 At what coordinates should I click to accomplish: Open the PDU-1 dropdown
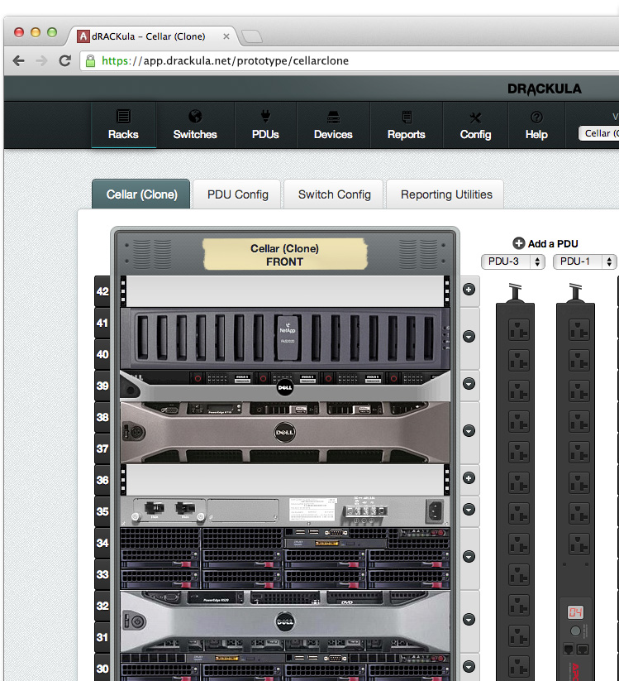pyautogui.click(x=585, y=261)
